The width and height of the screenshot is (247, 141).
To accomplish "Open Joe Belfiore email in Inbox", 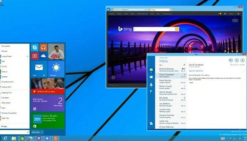I will pyautogui.click(x=171, y=104).
